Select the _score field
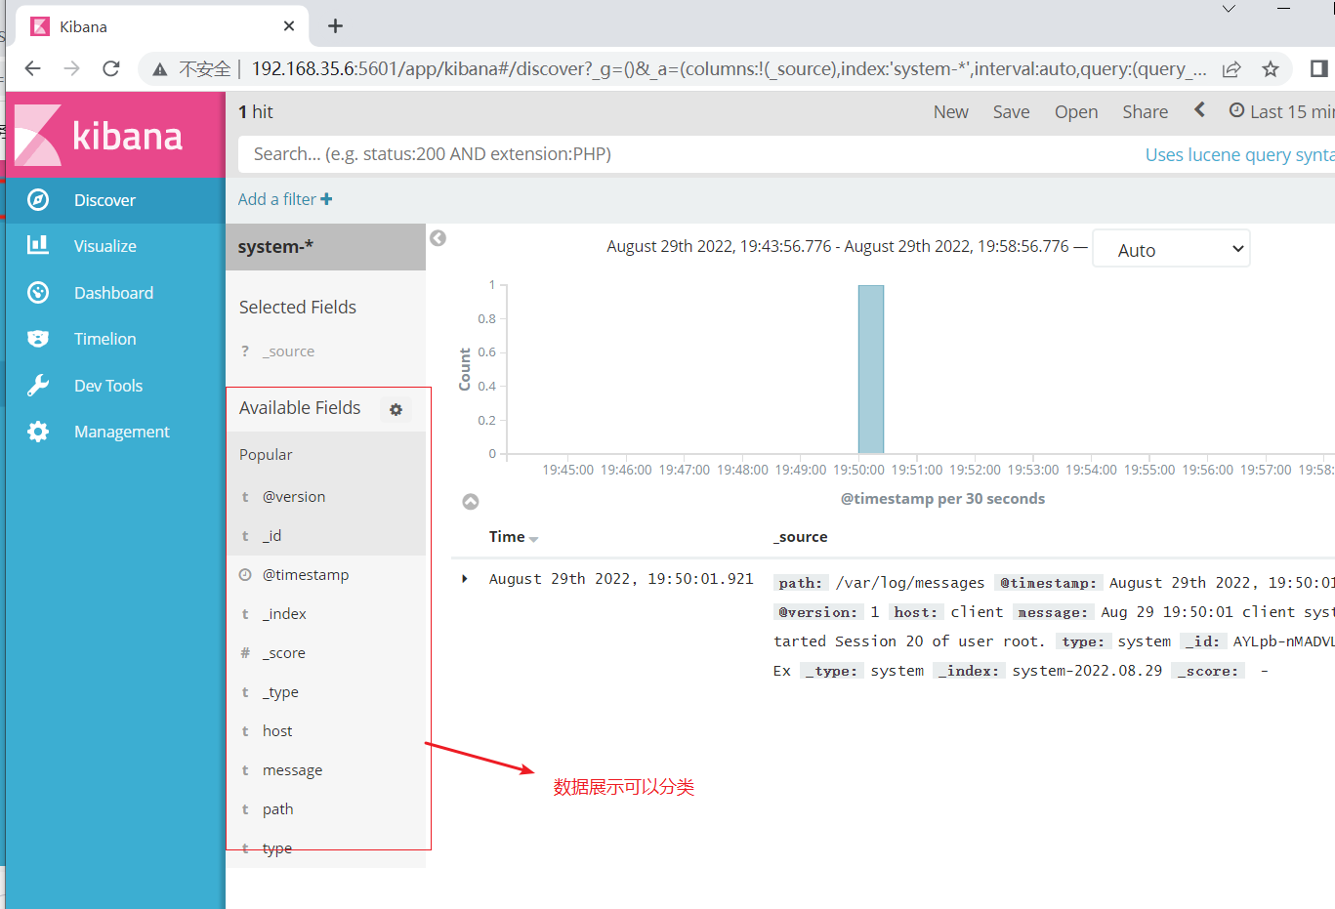This screenshot has width=1335, height=909. click(x=283, y=653)
